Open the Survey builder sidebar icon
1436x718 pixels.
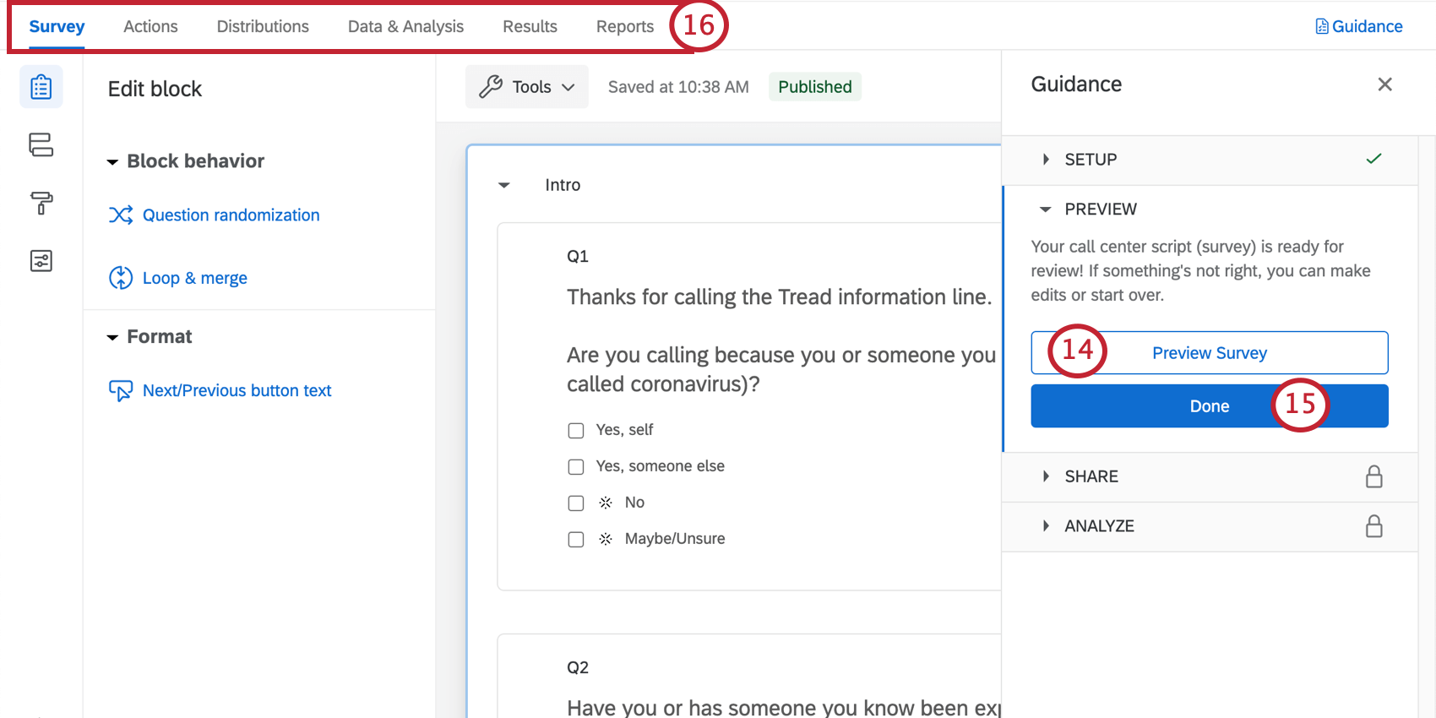pyautogui.click(x=41, y=87)
